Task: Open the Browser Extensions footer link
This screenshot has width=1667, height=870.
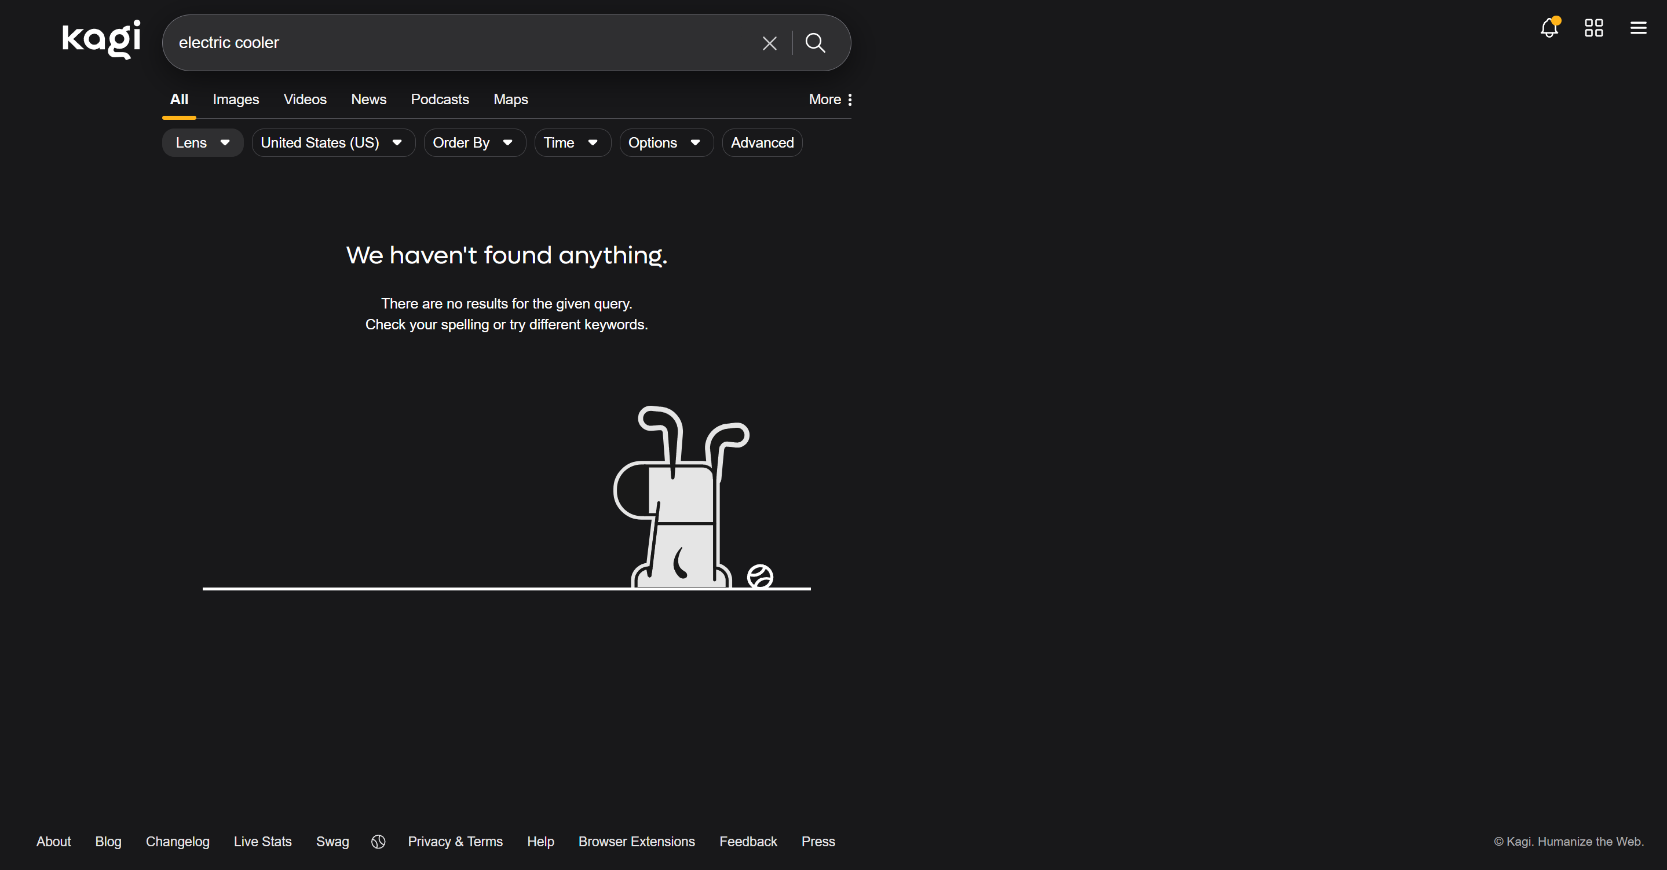Action: (636, 842)
